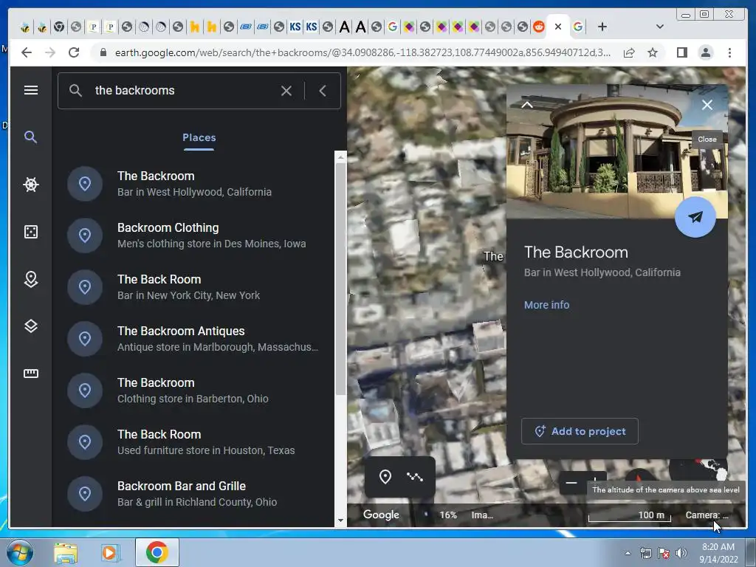
Task: Show hidden tray icons arrow
Action: click(x=628, y=553)
